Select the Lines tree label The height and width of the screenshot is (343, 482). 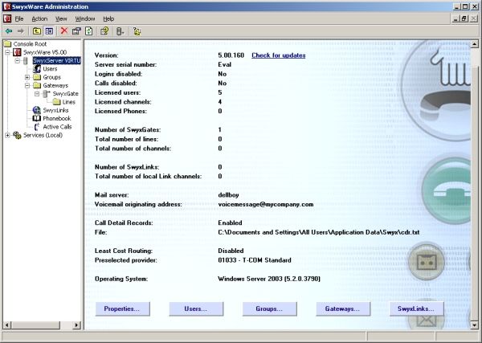(x=69, y=102)
